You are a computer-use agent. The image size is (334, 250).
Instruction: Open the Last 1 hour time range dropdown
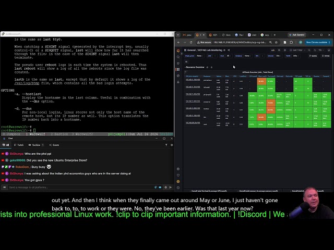coord(297,50)
